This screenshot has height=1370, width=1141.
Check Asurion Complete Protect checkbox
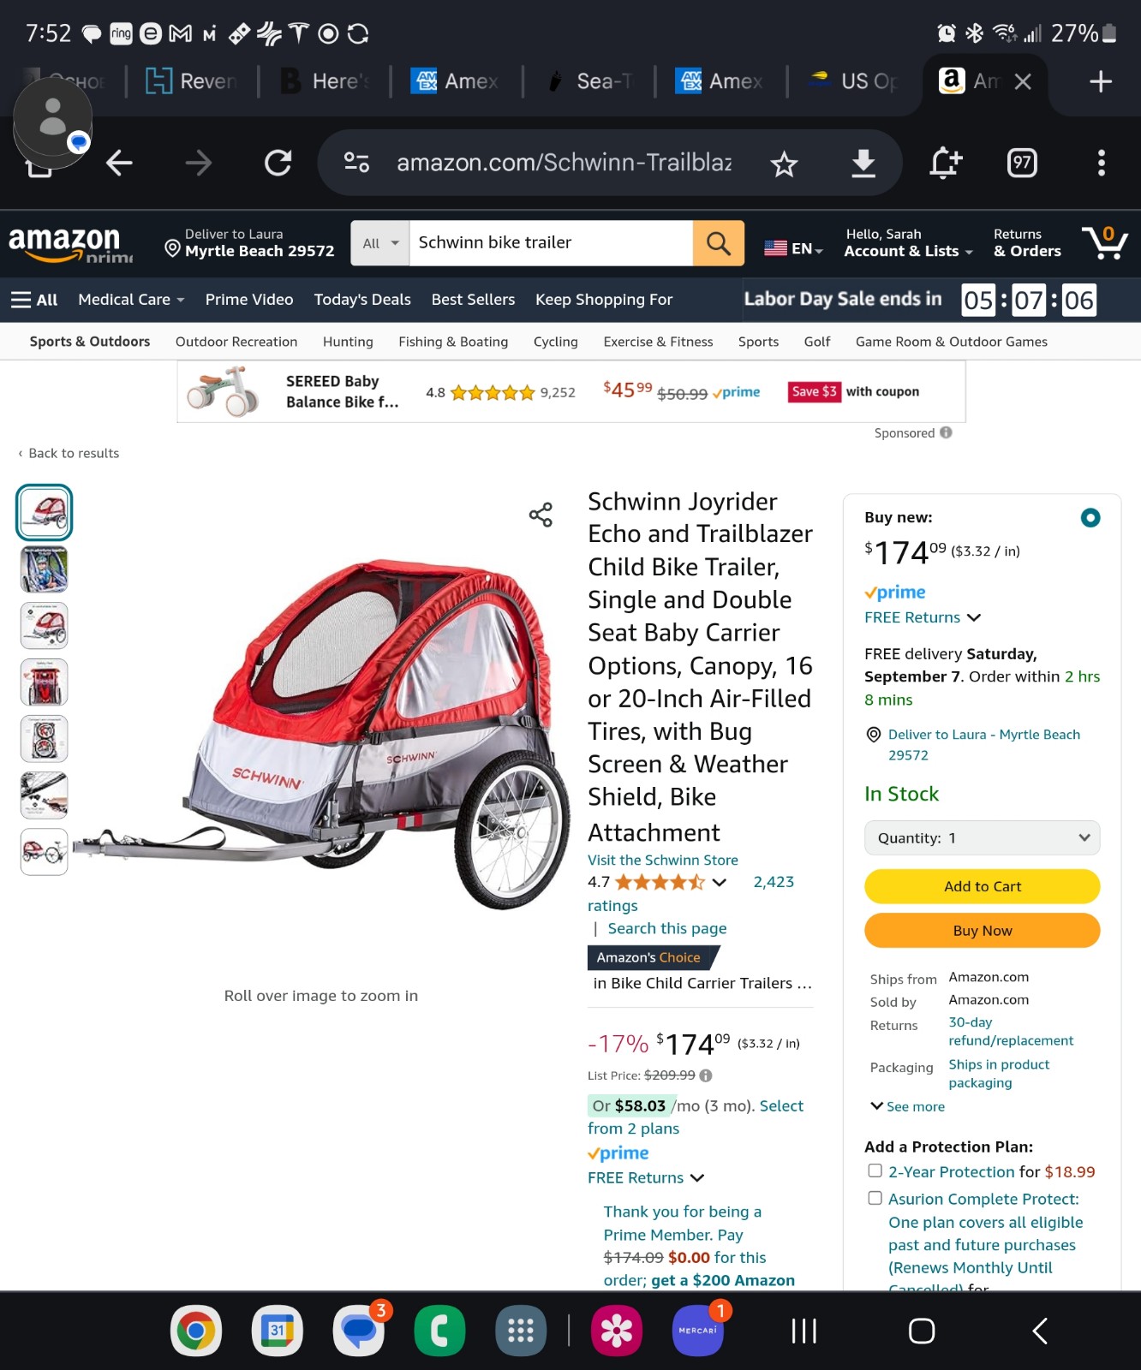pyautogui.click(x=875, y=1198)
